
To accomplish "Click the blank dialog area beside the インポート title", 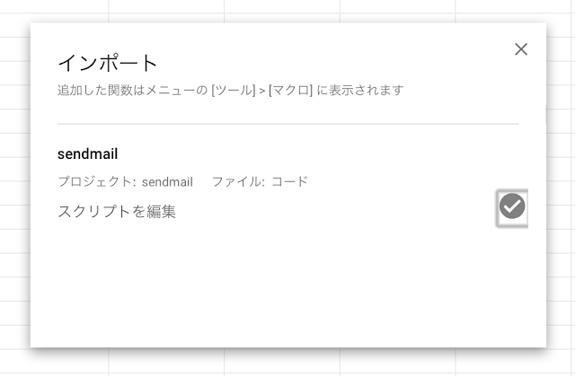I will [x=330, y=63].
